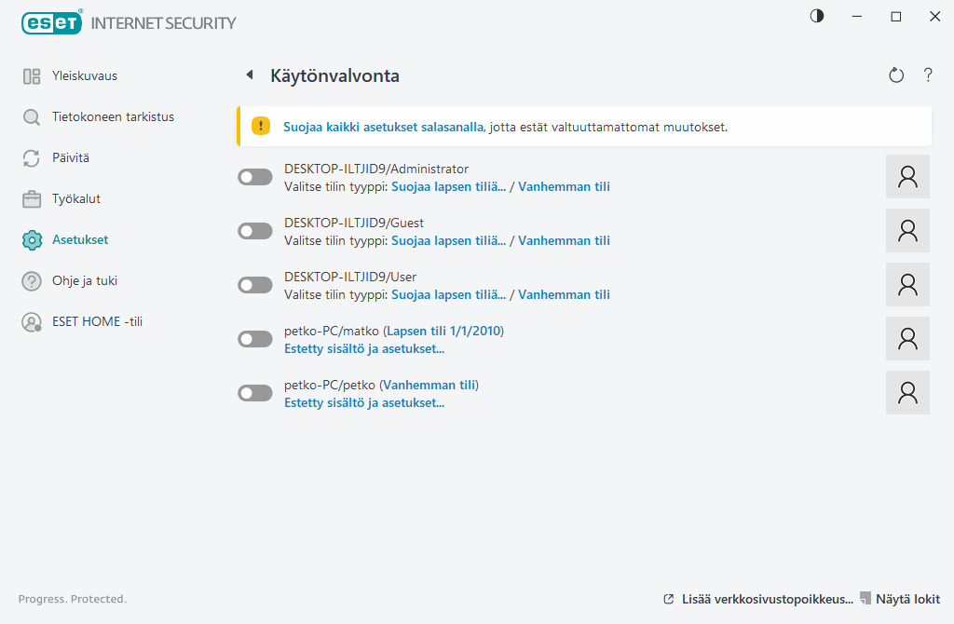Click the back arrow beside Käytönvalvonta
This screenshot has height=624, width=954.
coord(249,75)
